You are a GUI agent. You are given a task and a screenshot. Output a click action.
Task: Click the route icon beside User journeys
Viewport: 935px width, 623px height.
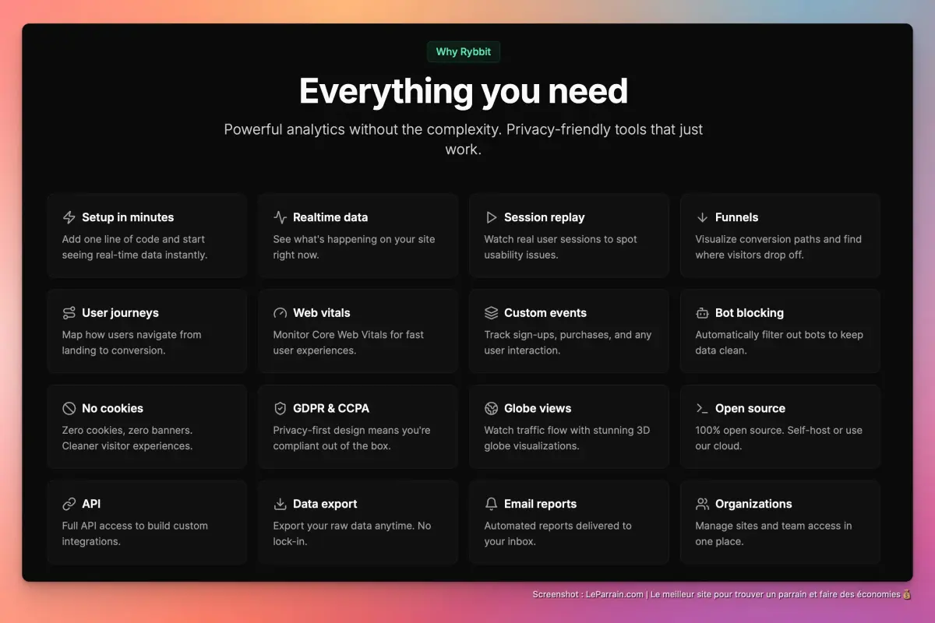click(69, 313)
